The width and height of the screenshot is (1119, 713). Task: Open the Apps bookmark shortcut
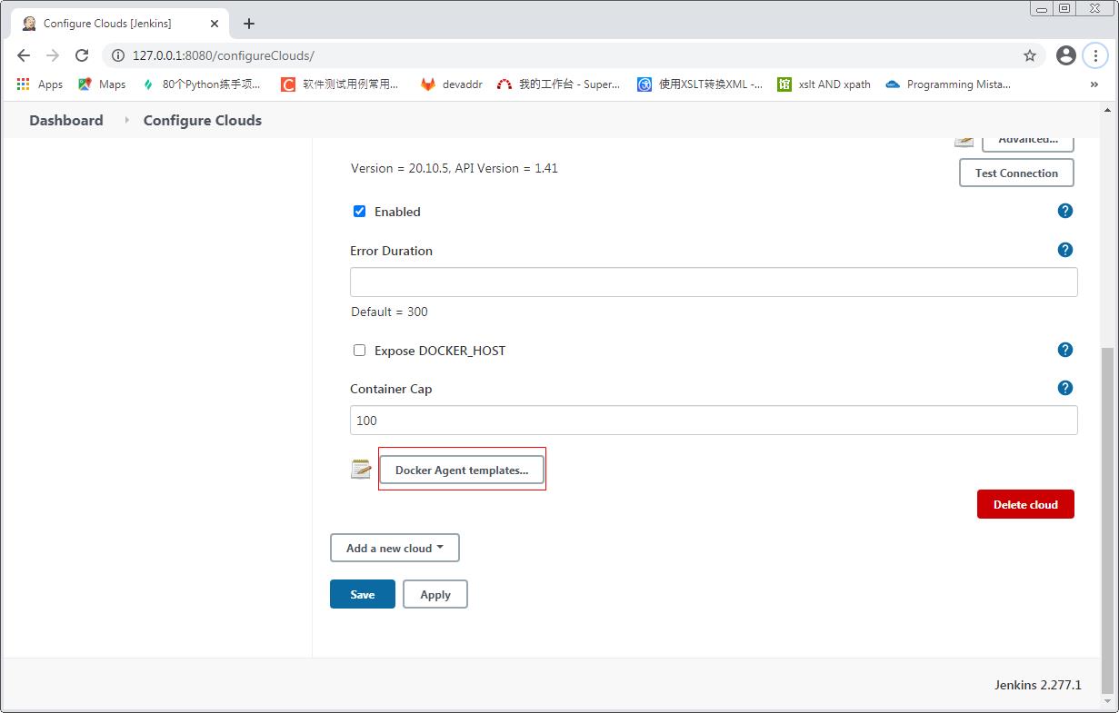[40, 84]
